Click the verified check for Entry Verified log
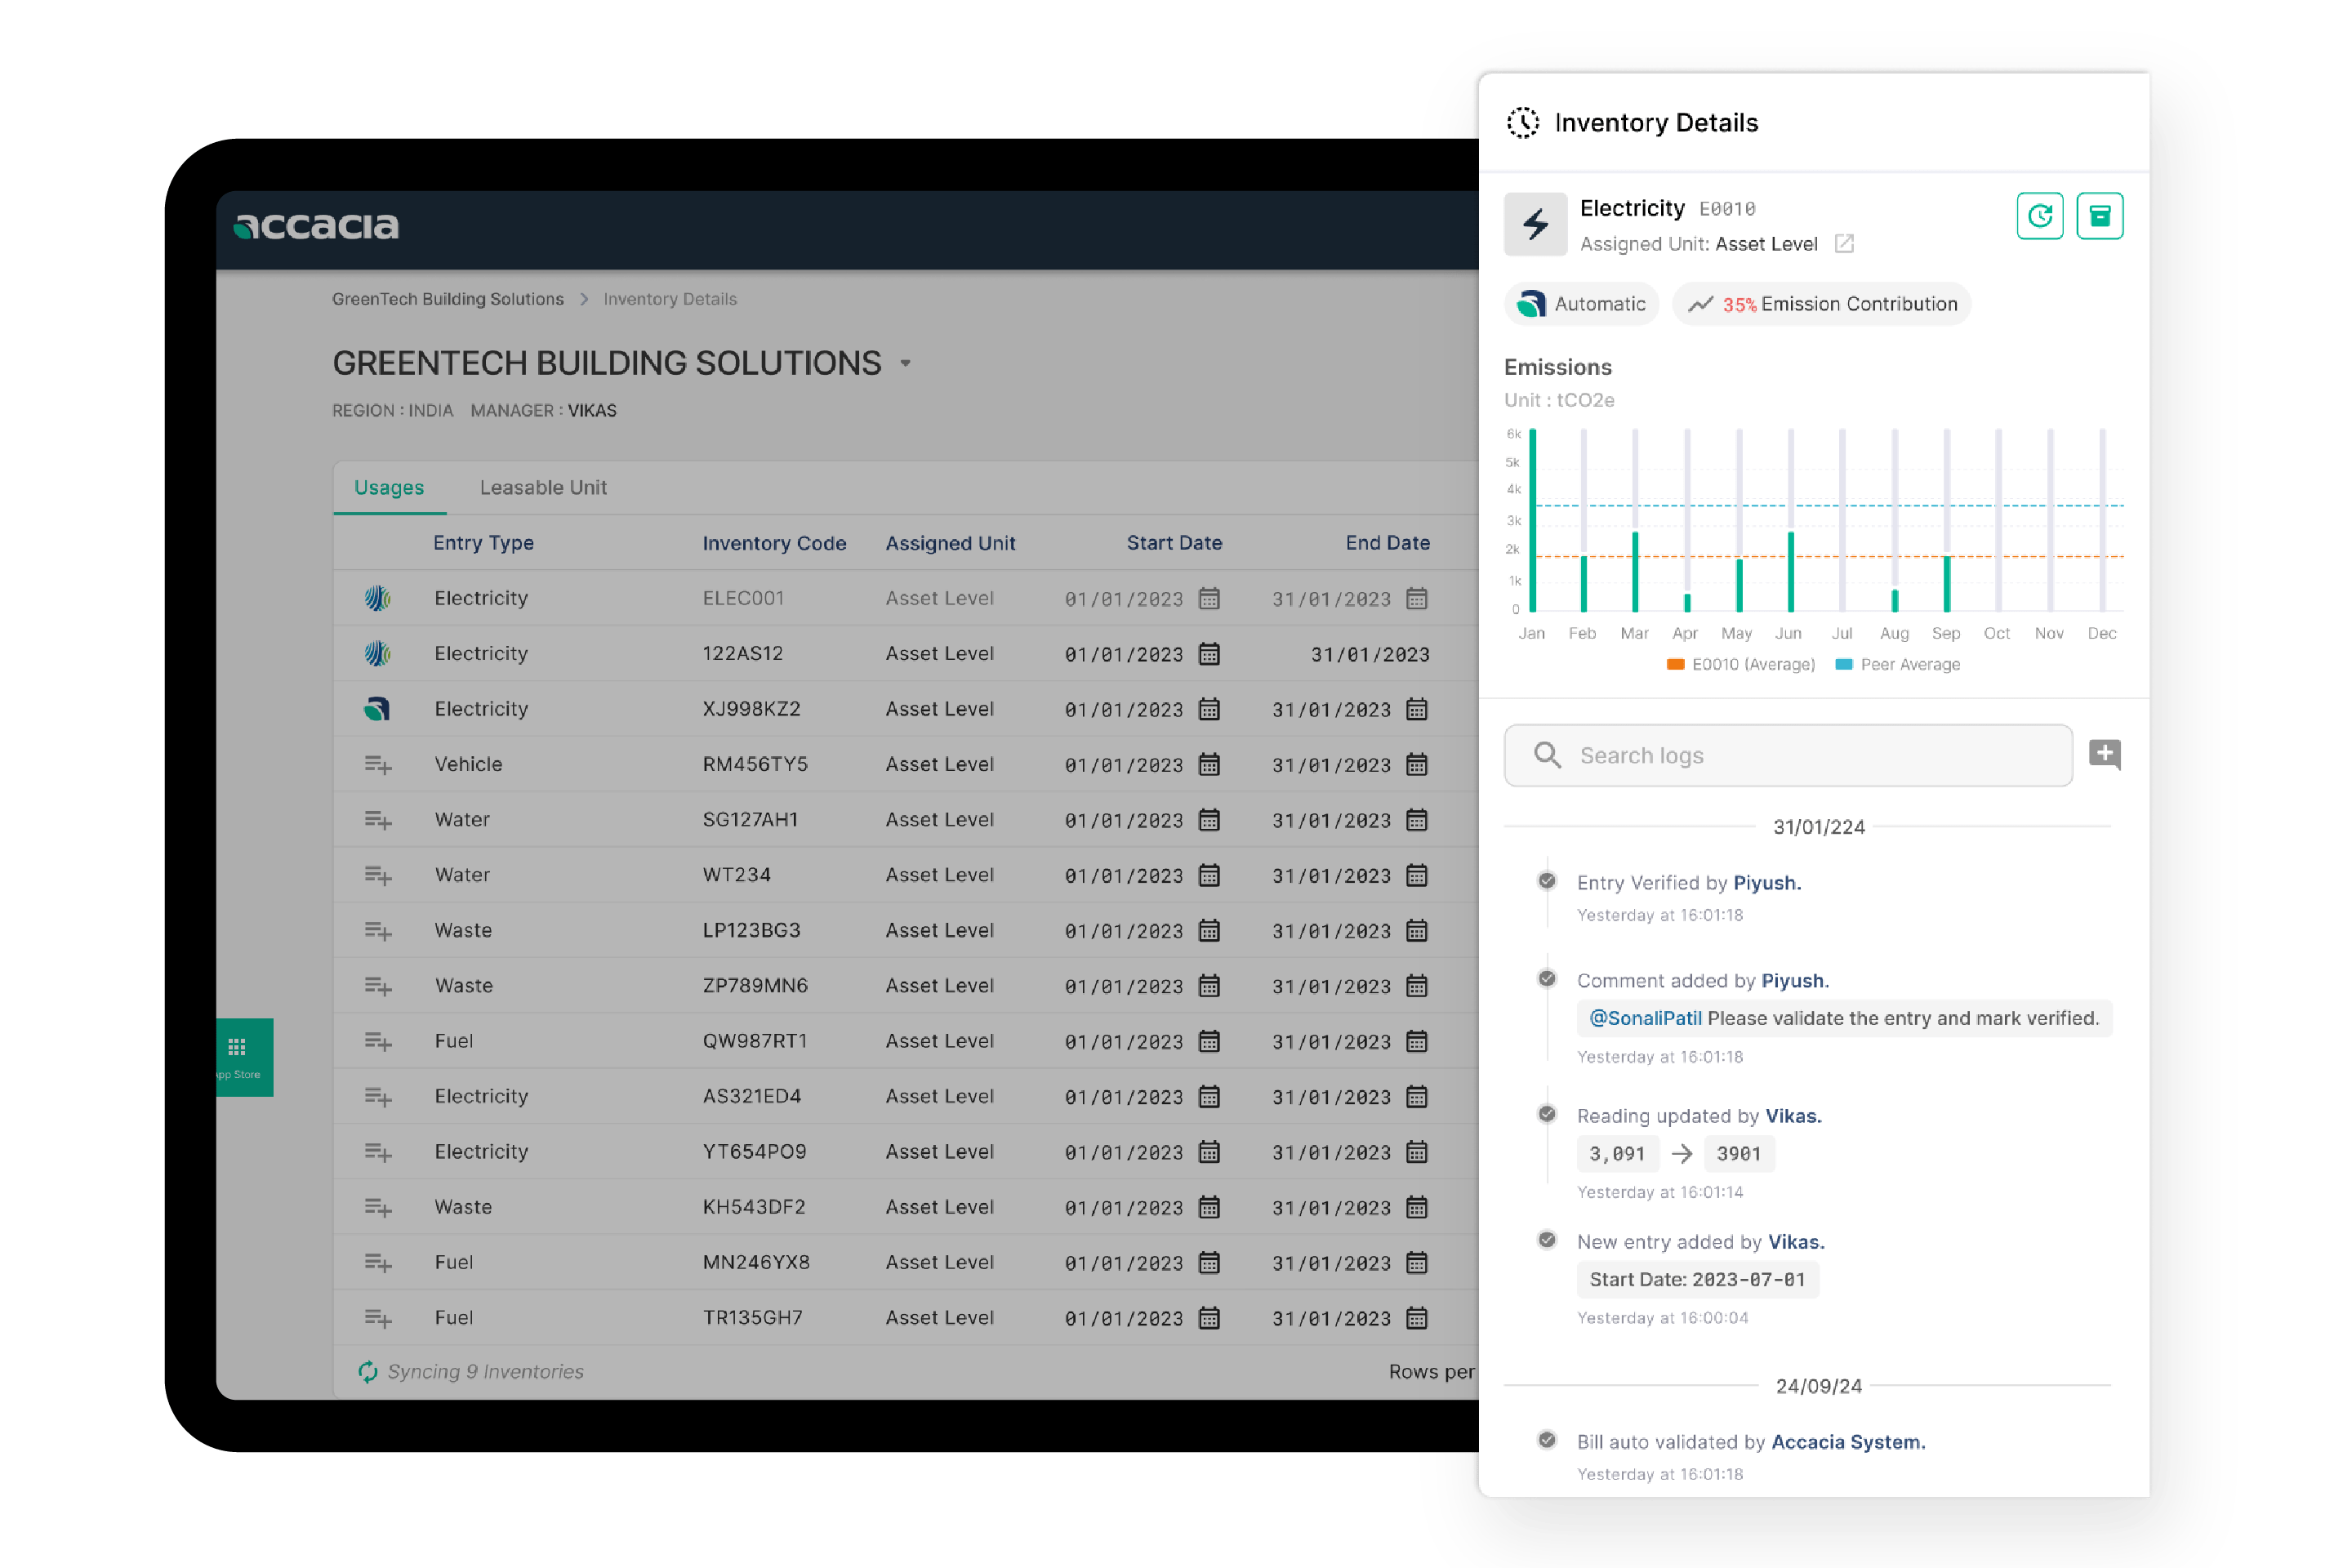Viewport: 2352px width, 1568px height. pos(1546,881)
